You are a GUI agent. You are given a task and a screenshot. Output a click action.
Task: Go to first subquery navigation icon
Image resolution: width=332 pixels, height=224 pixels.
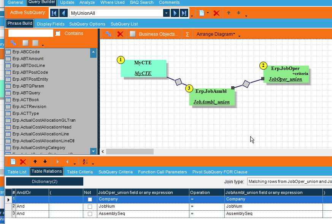pos(54,13)
